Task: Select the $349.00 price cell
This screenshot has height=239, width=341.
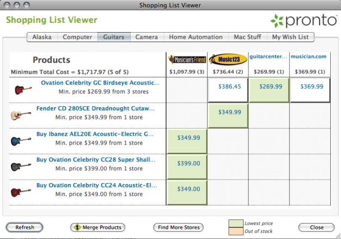Action: tap(187, 192)
